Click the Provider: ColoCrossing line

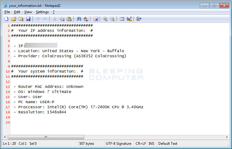(70, 56)
